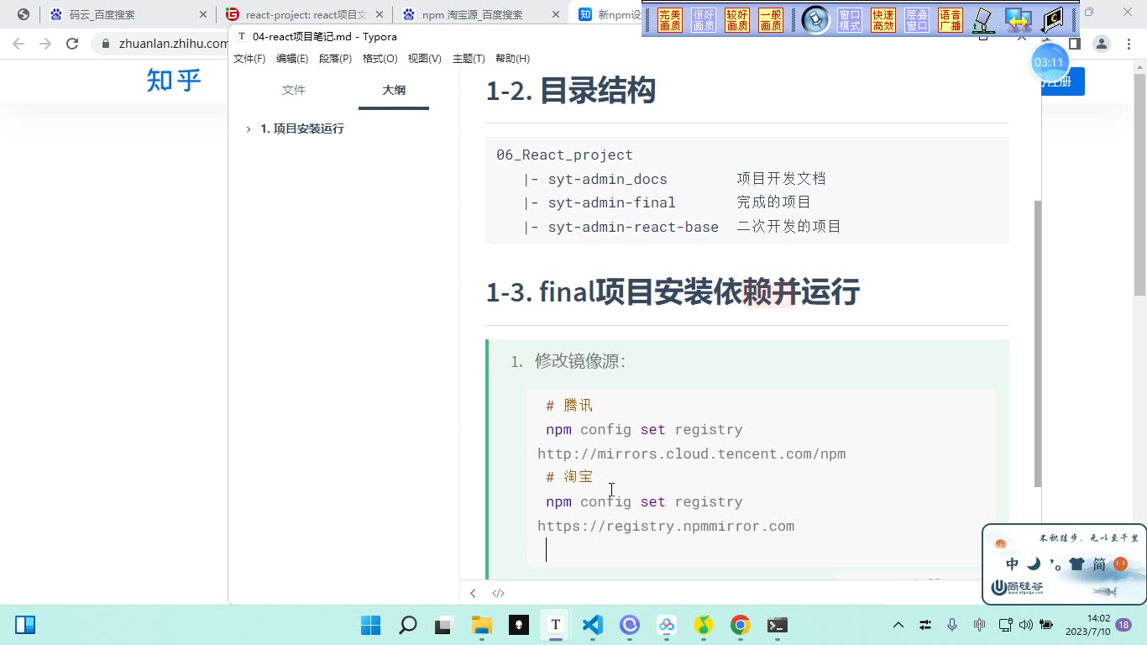Select 完美画质 quality mode
Screen dimensions: 1147x645
tap(670, 20)
